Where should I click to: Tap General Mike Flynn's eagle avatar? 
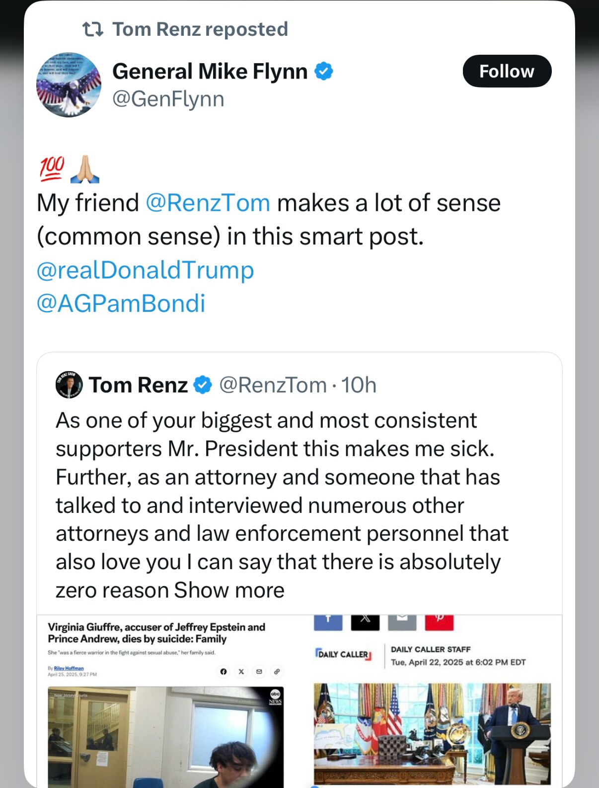tap(69, 85)
